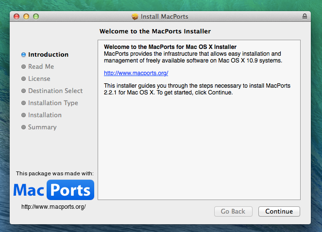The image size is (322, 232).
Task: Click the yellow minimize window button
Action: pos(26,16)
